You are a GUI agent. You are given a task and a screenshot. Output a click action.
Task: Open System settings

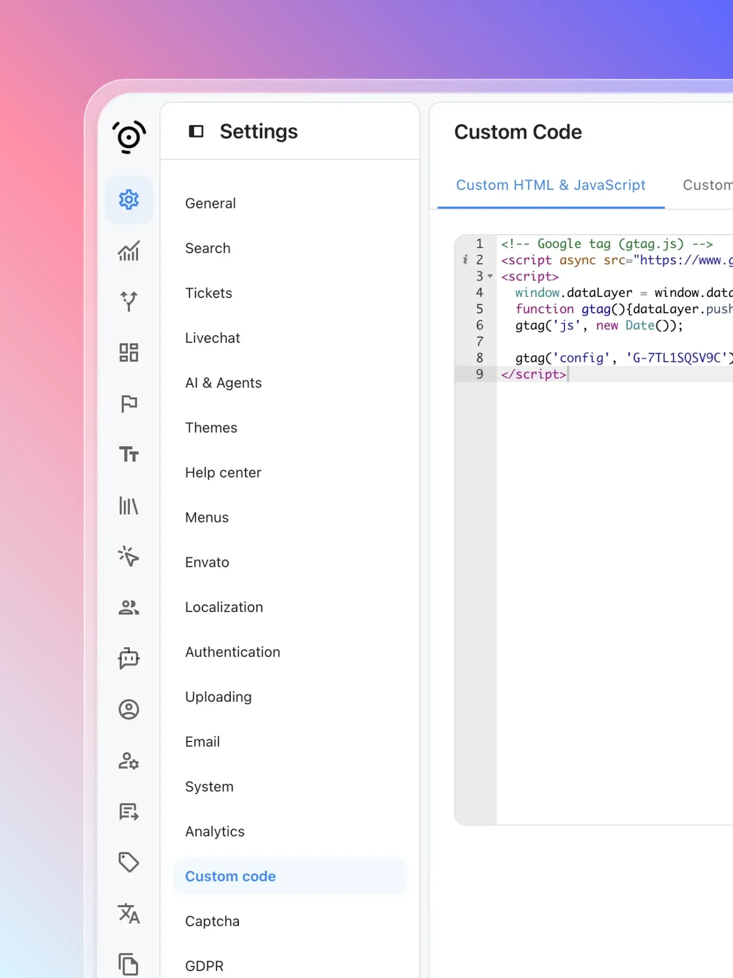point(290,787)
